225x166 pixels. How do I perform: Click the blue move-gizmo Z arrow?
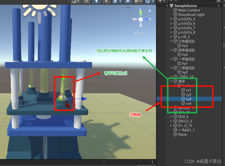84,99
